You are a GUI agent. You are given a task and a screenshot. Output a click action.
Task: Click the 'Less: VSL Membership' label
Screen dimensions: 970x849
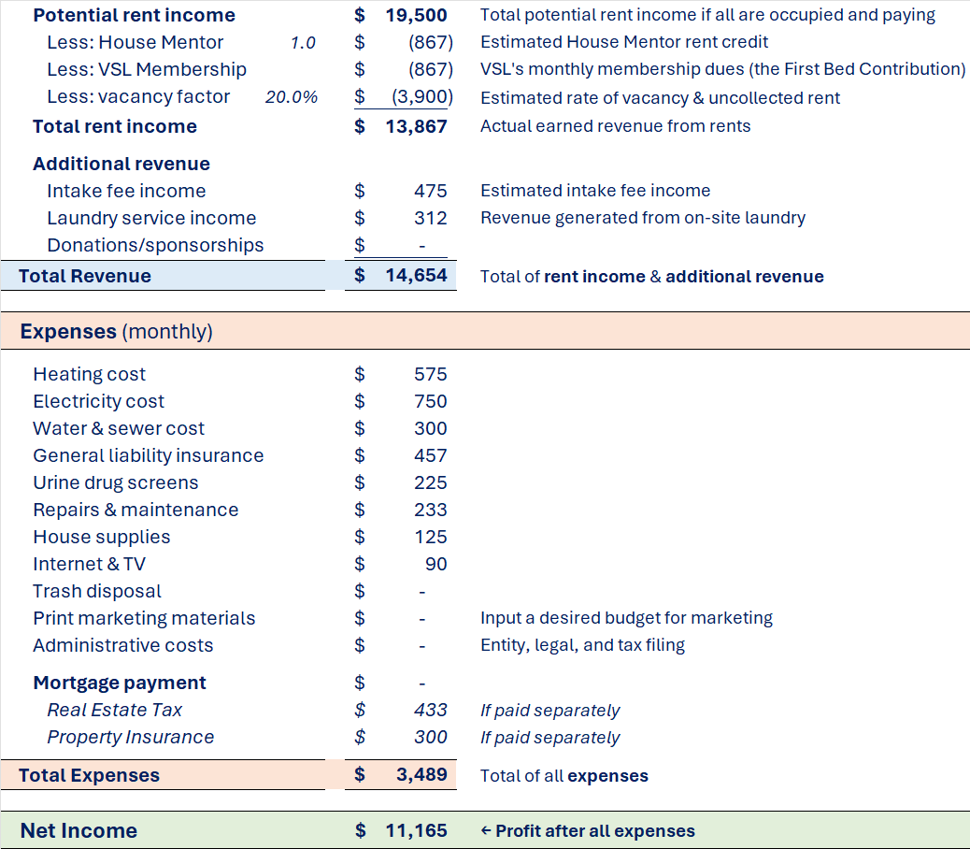[x=147, y=69]
